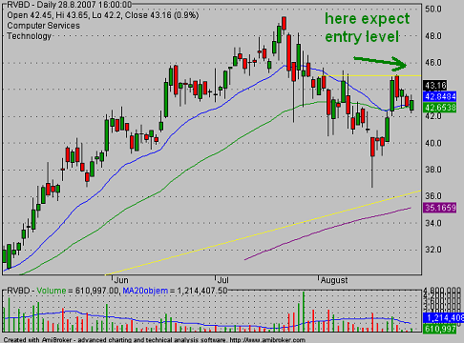Click the August month marker on time axis
The image size is (464, 343).
[334, 280]
